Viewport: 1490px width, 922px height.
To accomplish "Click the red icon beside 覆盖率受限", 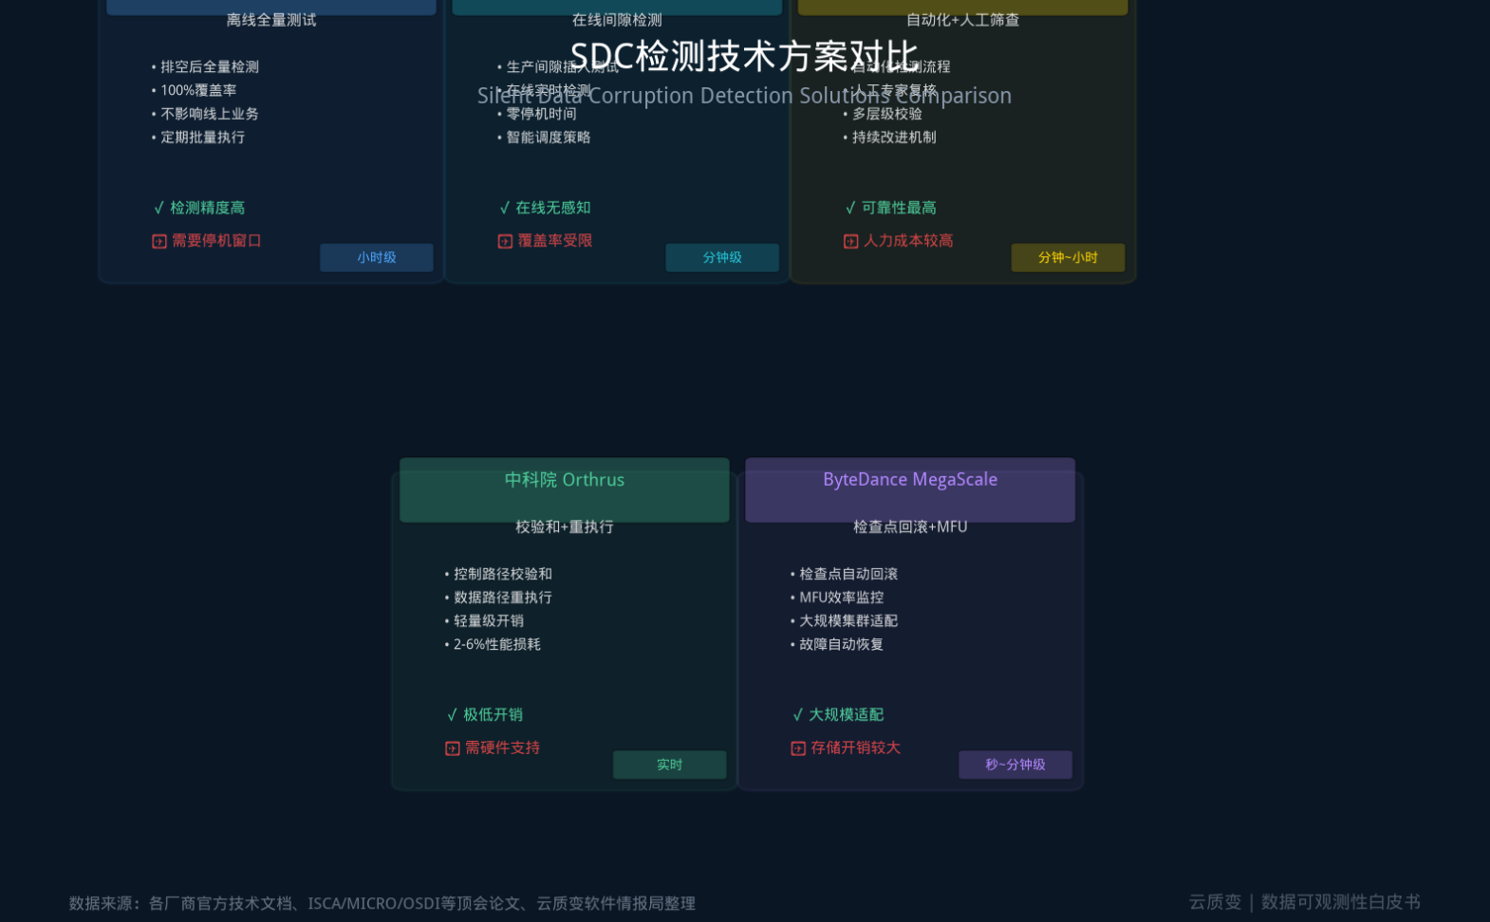I will tap(505, 242).
